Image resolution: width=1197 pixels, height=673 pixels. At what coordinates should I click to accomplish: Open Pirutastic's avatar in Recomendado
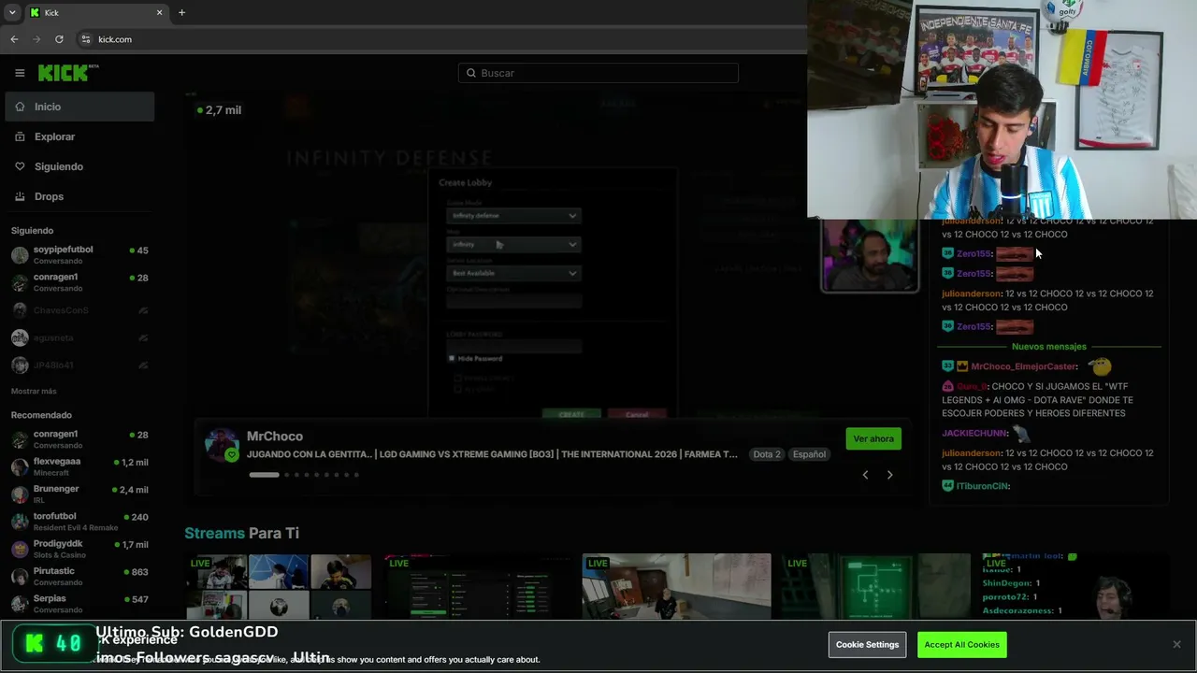click(20, 576)
